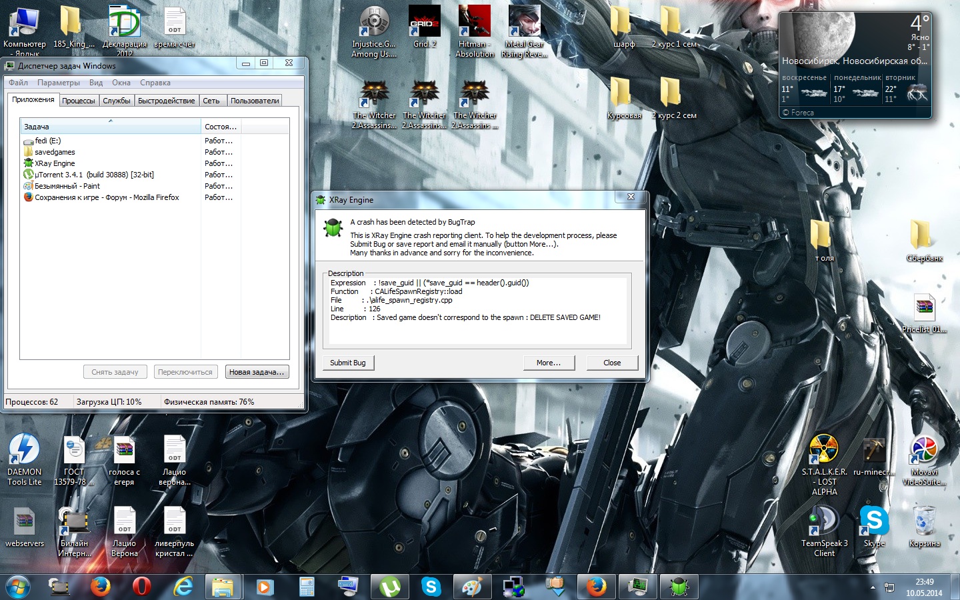The image size is (960, 600).
Task: Sort task list by Задача column header
Action: coord(111,126)
